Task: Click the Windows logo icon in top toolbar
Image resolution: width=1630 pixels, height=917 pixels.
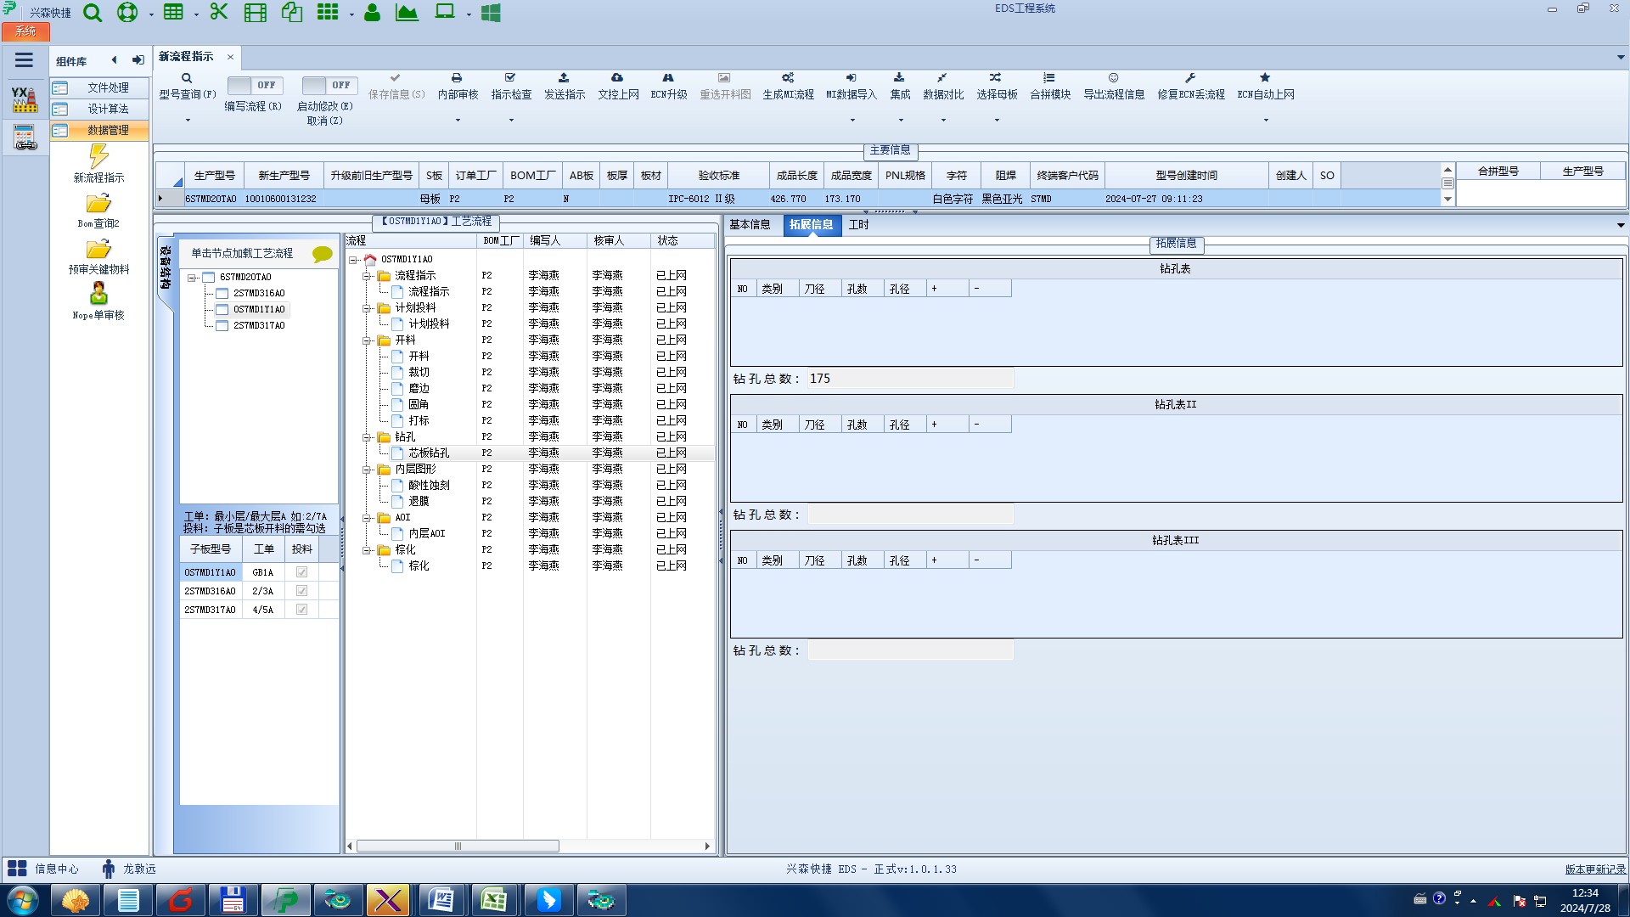Action: click(491, 13)
